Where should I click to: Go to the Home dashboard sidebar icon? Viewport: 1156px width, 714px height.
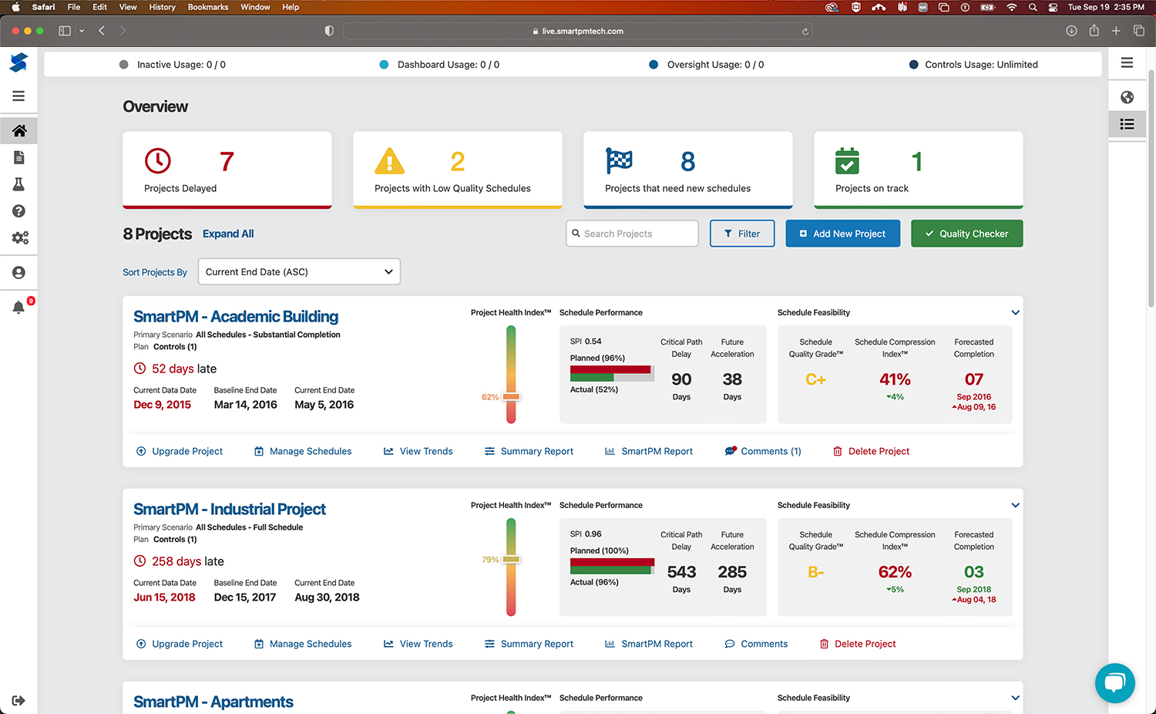[18, 130]
